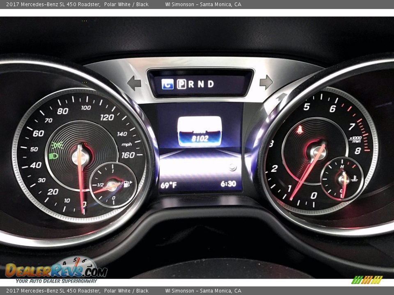Click the 6:30 clock reading
Image resolution: width=394 pixels, height=295 pixels.
(x=229, y=184)
